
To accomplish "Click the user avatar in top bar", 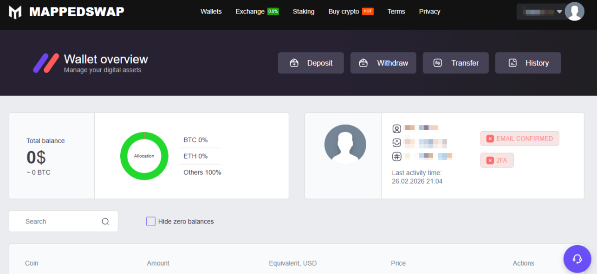I will (574, 12).
